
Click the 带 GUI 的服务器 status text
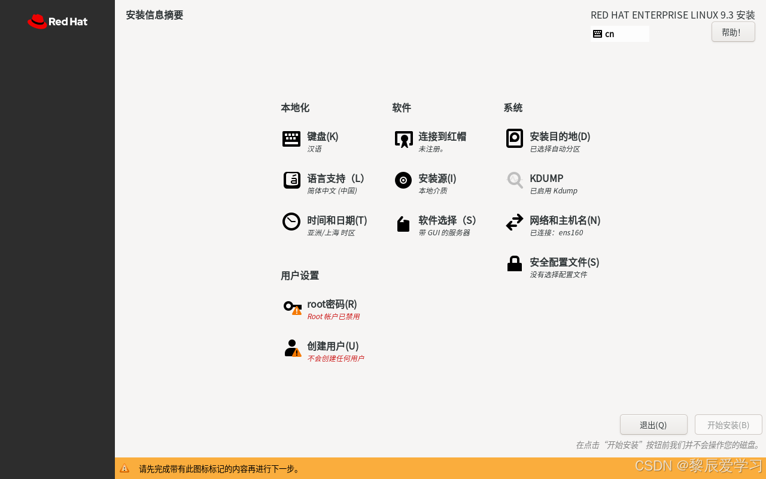tap(444, 233)
